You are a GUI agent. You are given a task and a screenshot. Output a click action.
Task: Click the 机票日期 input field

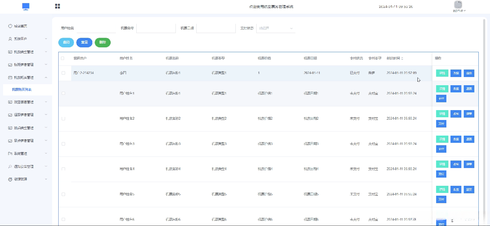point(216,28)
